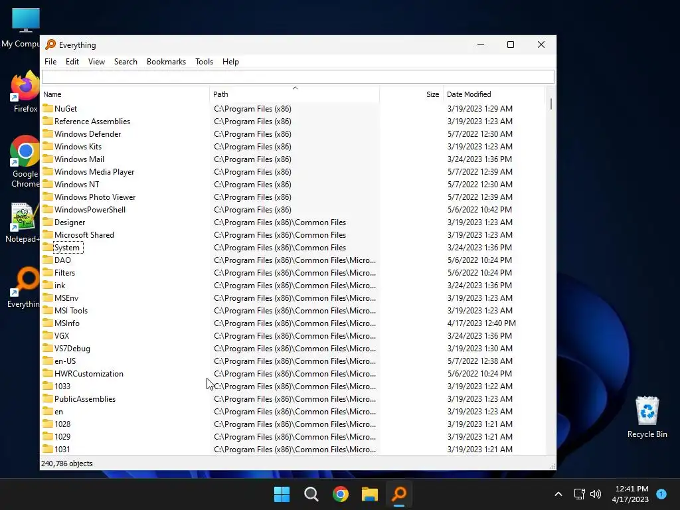Select the WindowsPowerShell folder icon
Viewport: 680px width, 510px height.
48,209
